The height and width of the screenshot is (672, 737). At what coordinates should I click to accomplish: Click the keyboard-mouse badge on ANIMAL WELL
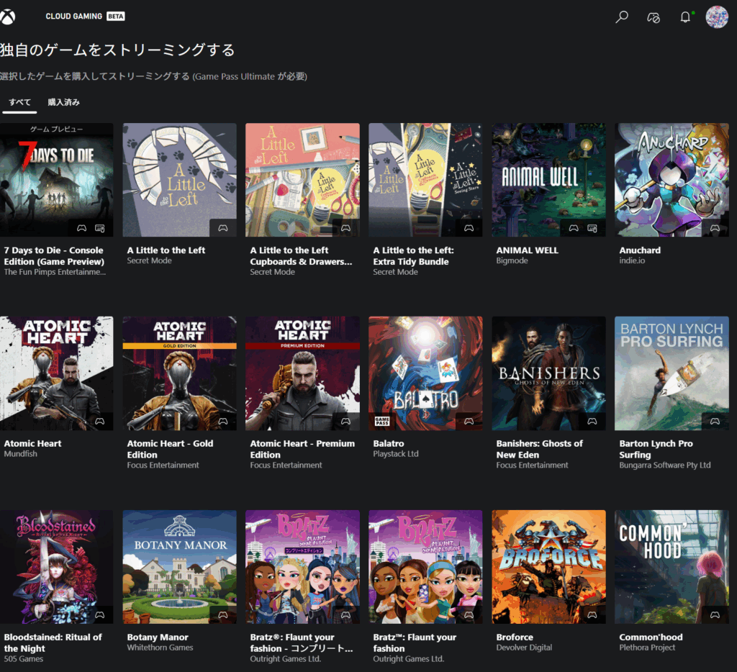592,228
